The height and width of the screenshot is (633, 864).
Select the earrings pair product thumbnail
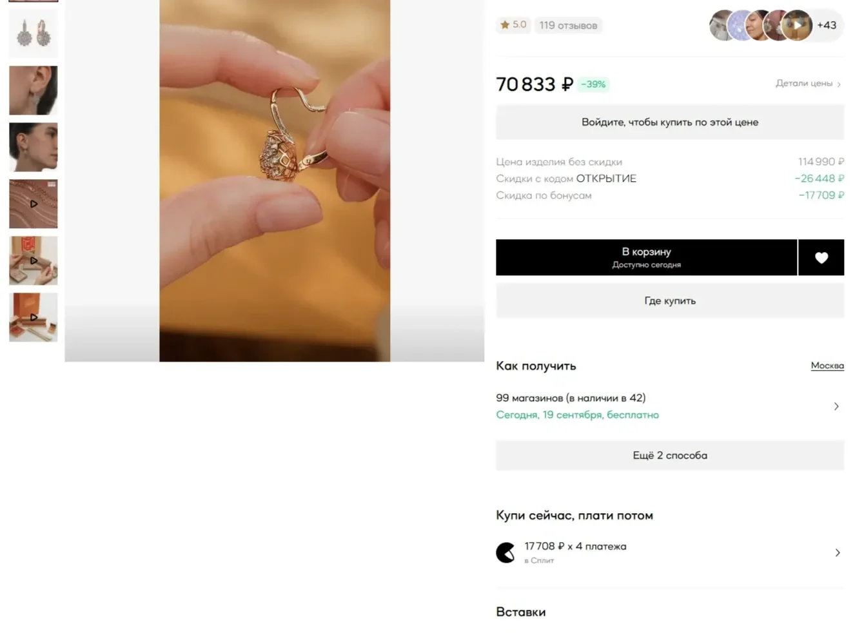click(34, 34)
